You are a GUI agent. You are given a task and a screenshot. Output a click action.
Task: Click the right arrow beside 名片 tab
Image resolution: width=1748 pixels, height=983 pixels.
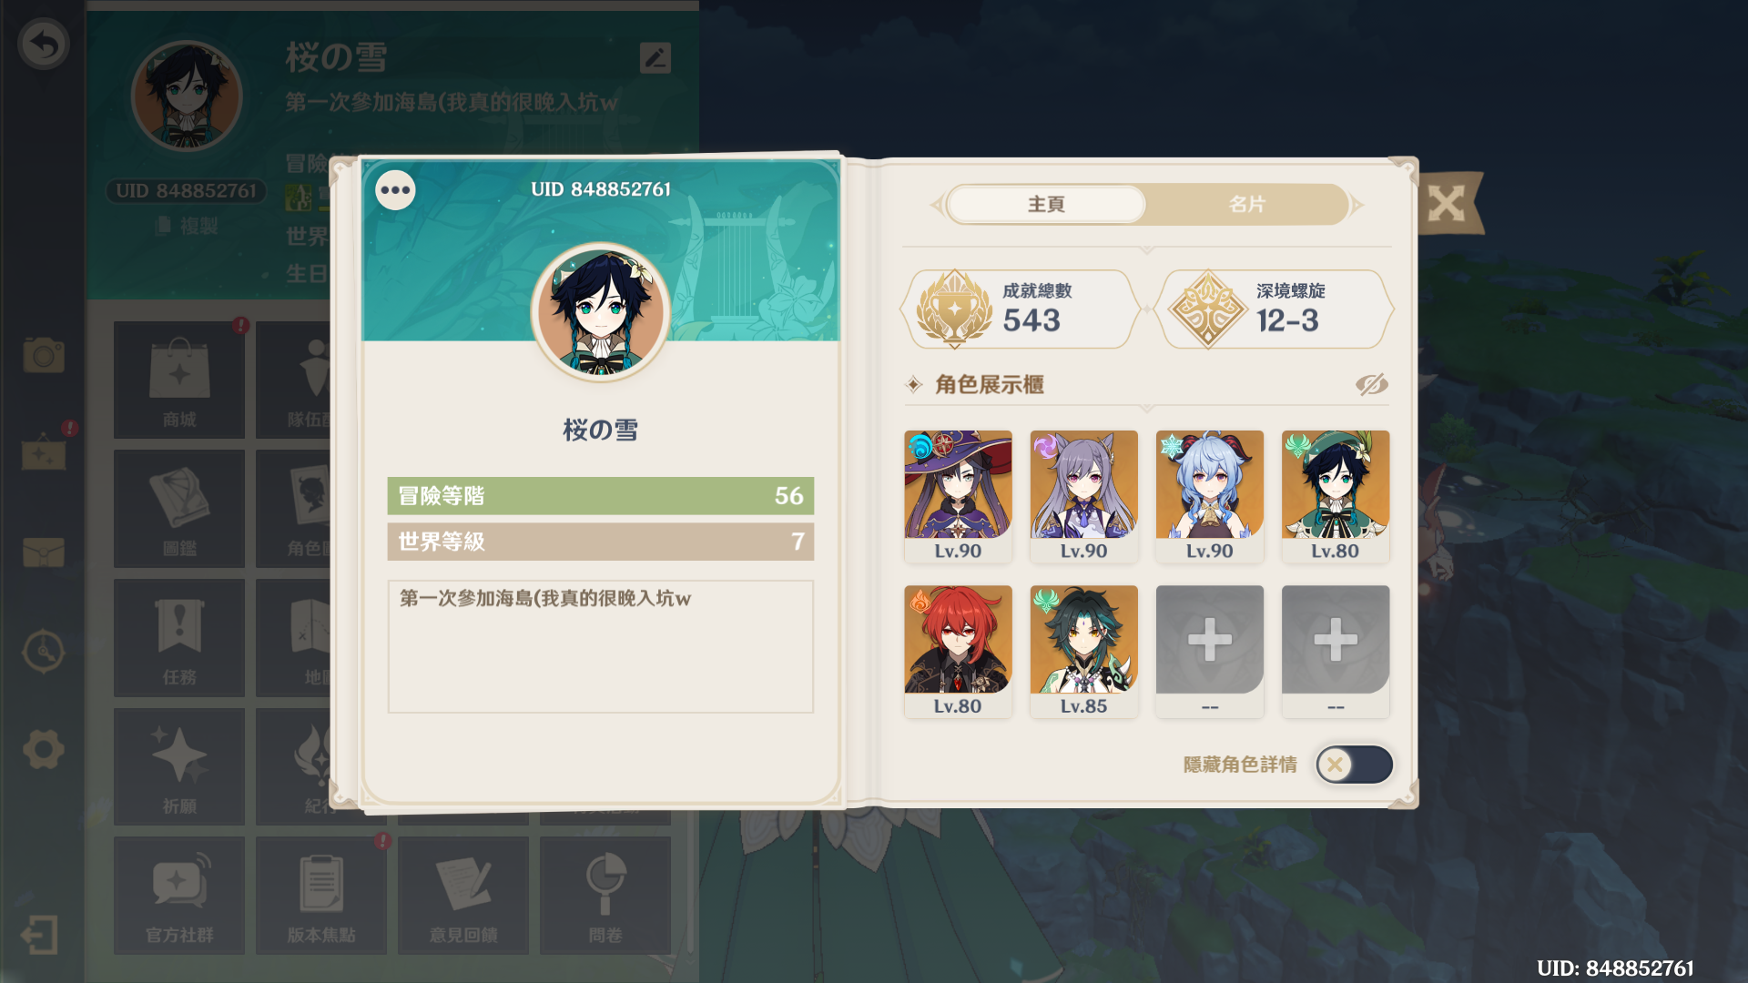coord(1358,205)
